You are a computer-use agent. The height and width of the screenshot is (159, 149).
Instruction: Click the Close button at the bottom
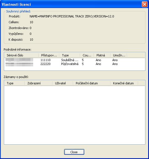coord(74,152)
